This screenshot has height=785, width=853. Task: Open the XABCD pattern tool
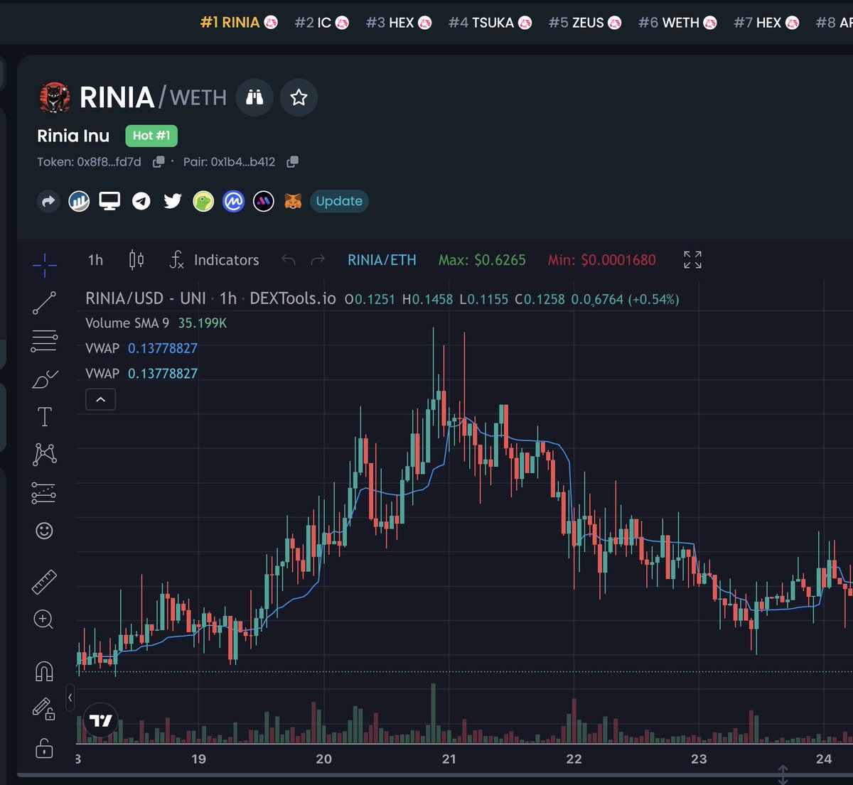44,454
